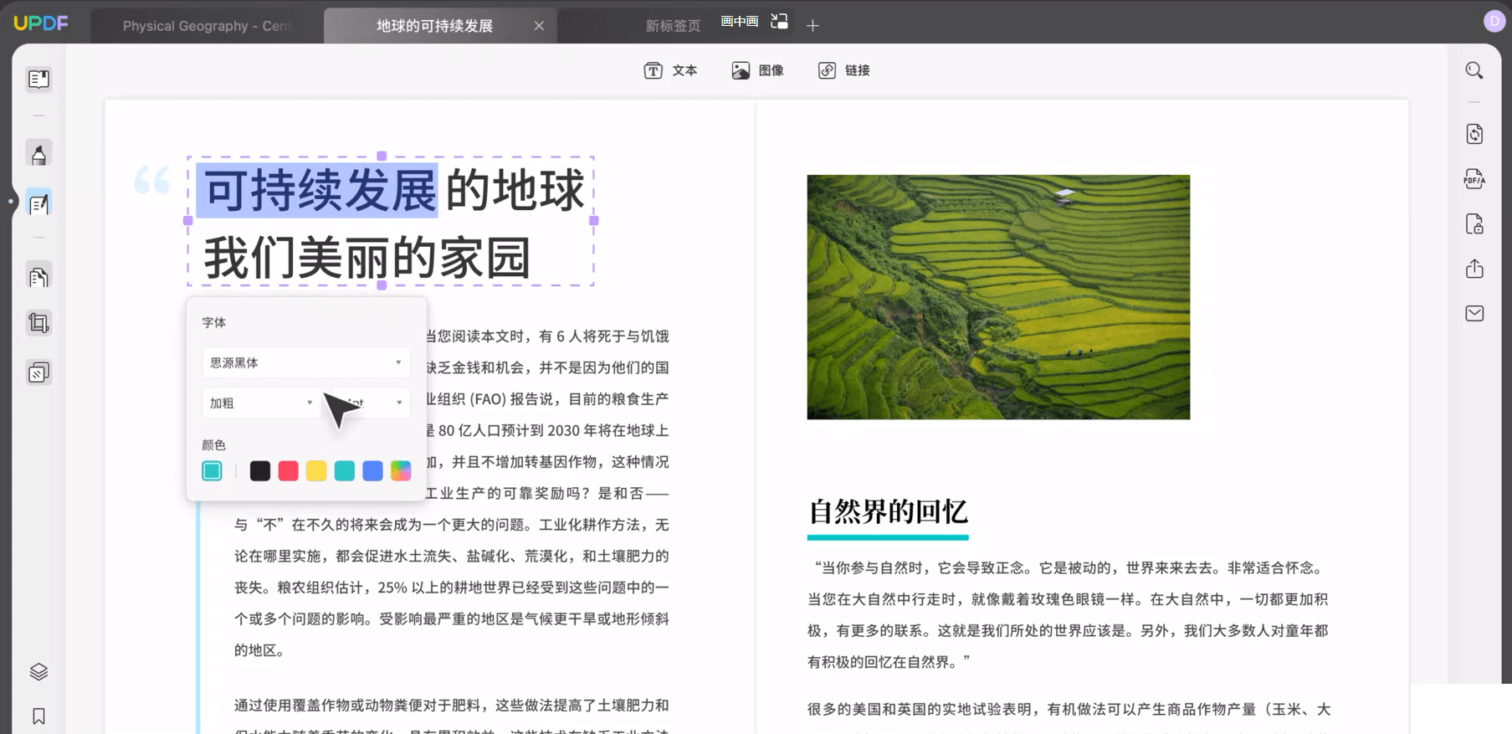The width and height of the screenshot is (1512, 734).
Task: Open the bookmark panel
Action: pyautogui.click(x=38, y=716)
